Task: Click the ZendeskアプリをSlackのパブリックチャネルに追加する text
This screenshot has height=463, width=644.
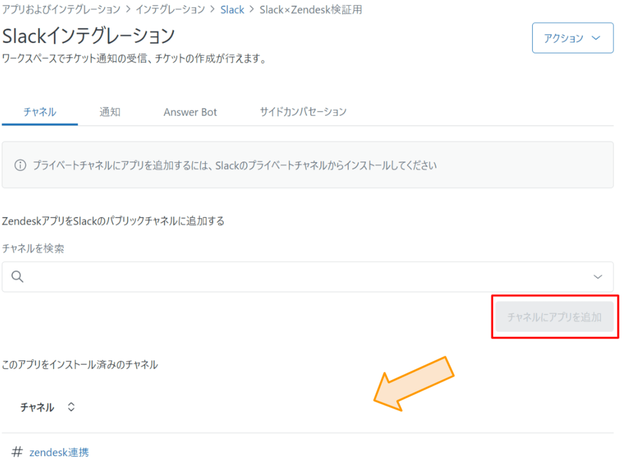Action: [113, 221]
